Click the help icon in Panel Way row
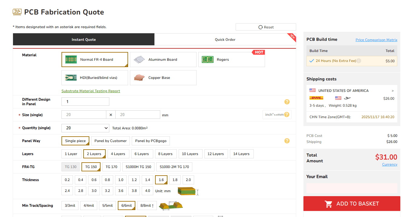Image resolution: width=407 pixels, height=217 pixels. [287, 141]
